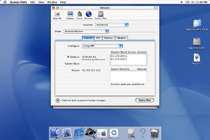Select the Picture 1 file on desktop
This screenshot has width=210, height=140.
click(x=197, y=59)
